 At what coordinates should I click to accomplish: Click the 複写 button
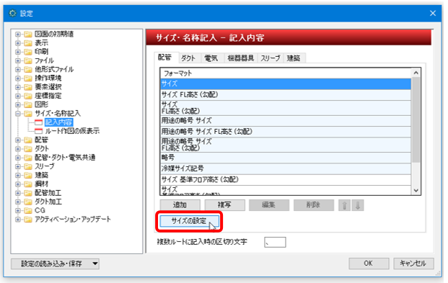coord(224,205)
